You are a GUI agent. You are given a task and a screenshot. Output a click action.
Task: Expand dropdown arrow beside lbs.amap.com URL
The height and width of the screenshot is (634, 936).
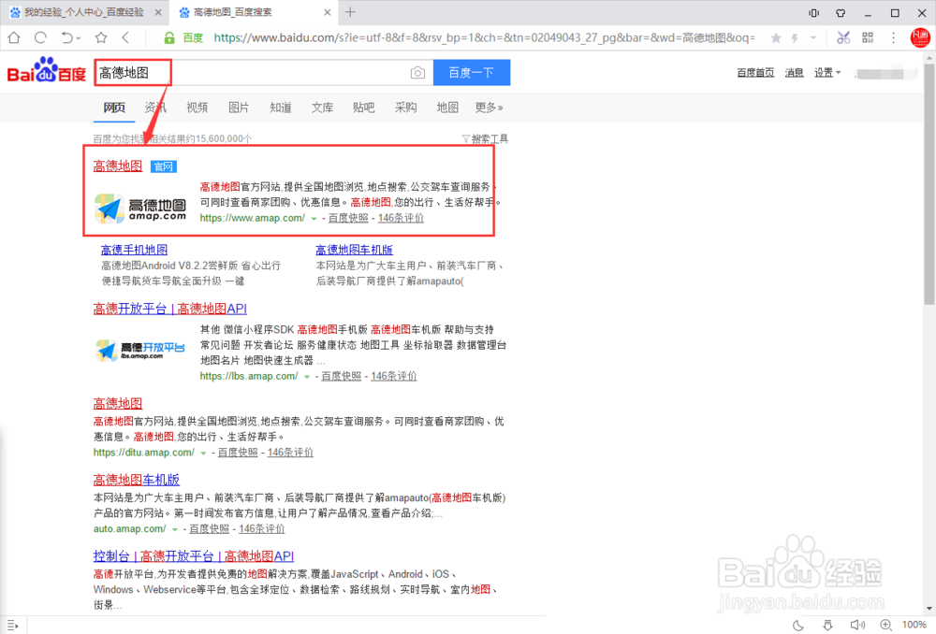(x=307, y=377)
